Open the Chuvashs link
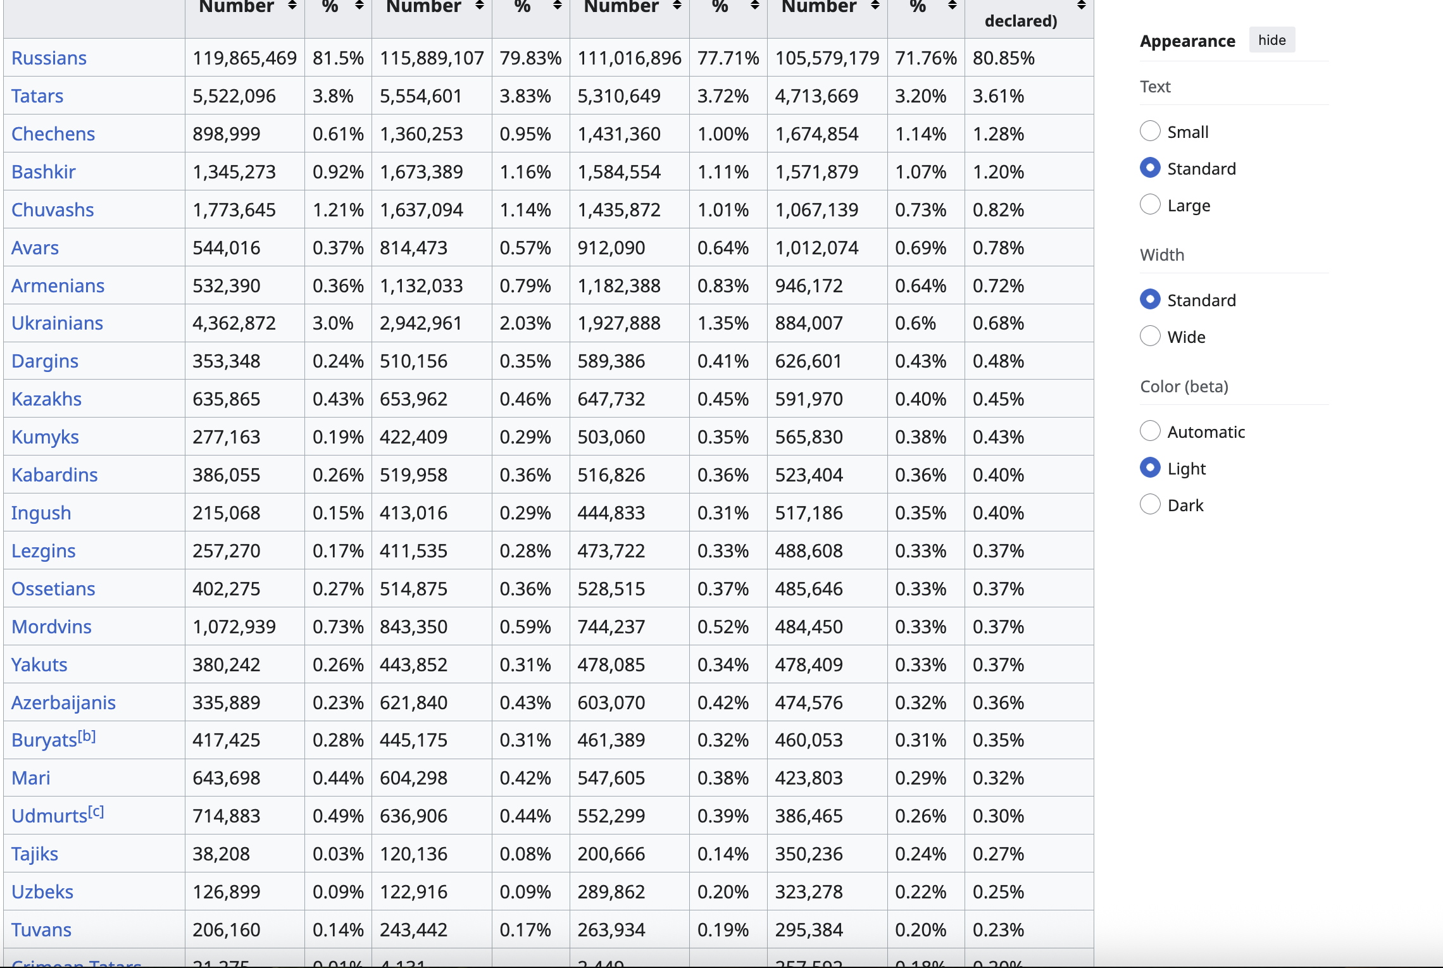1443x968 pixels. (x=53, y=210)
